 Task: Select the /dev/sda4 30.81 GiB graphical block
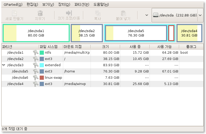pos(189,33)
